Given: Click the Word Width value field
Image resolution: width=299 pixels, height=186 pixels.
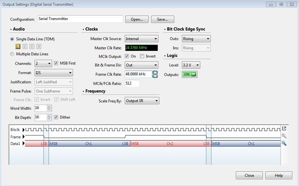Looking at the screenshot, I should (41, 108).
